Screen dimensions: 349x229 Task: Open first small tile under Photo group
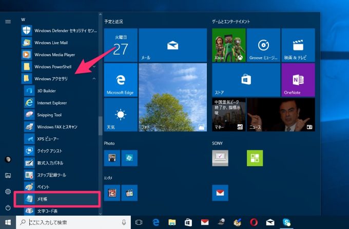(112, 158)
